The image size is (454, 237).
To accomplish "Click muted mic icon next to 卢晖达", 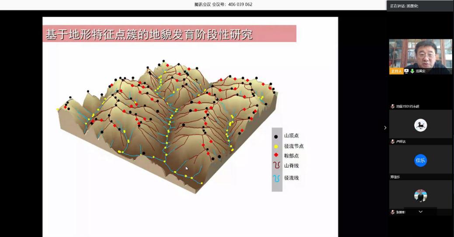I will point(393,142).
